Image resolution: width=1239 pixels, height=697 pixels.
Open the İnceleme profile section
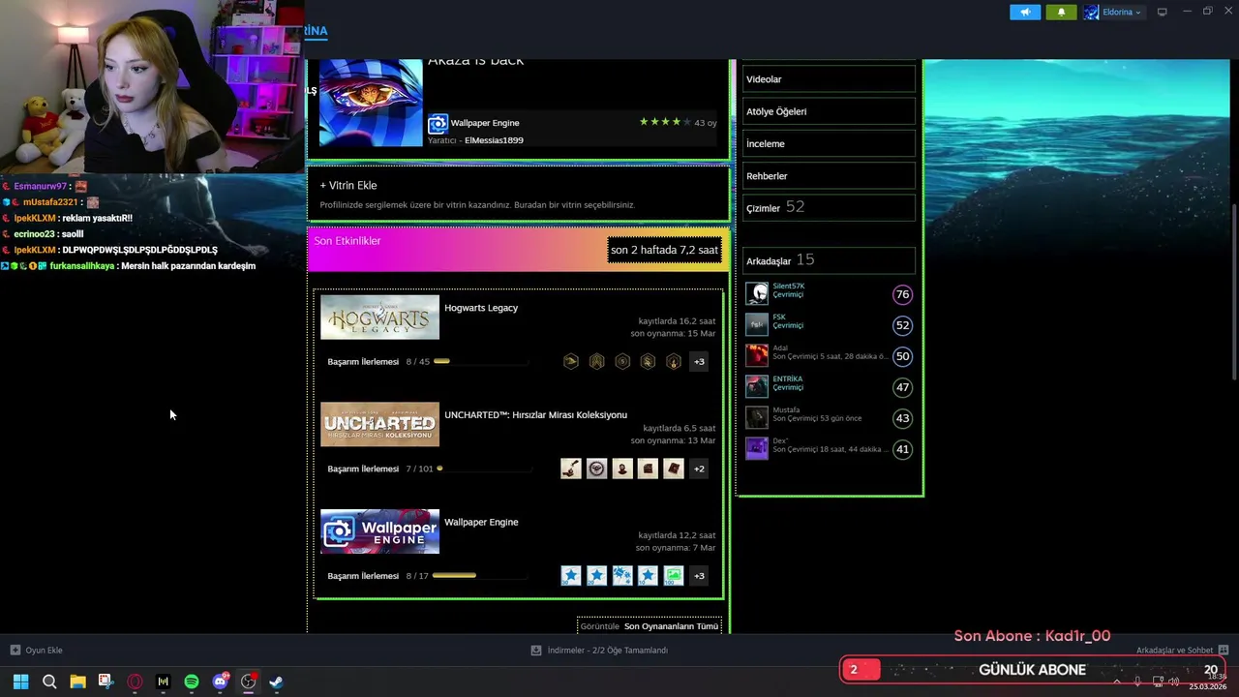(x=829, y=144)
